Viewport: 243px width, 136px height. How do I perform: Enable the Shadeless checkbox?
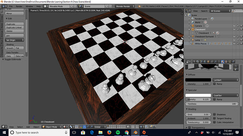[214, 114]
